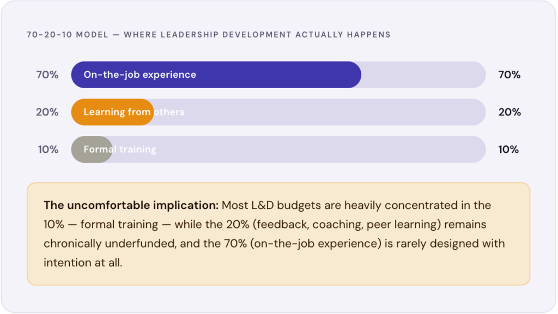Select the 20% value right of the bars
The width and height of the screenshot is (558, 314).
(510, 112)
